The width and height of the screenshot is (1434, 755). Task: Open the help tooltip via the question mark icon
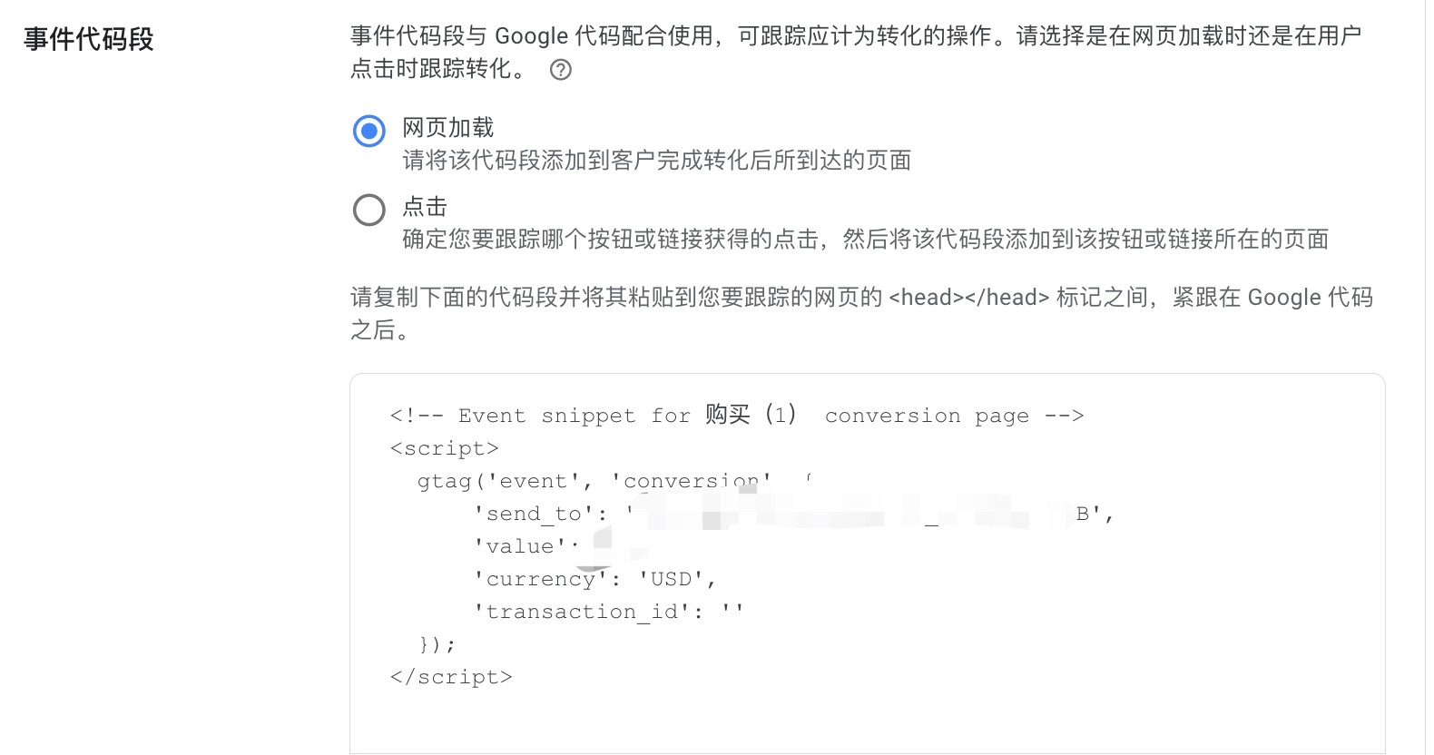click(560, 69)
